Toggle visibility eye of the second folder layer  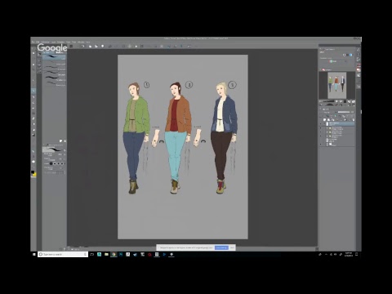coord(321,132)
